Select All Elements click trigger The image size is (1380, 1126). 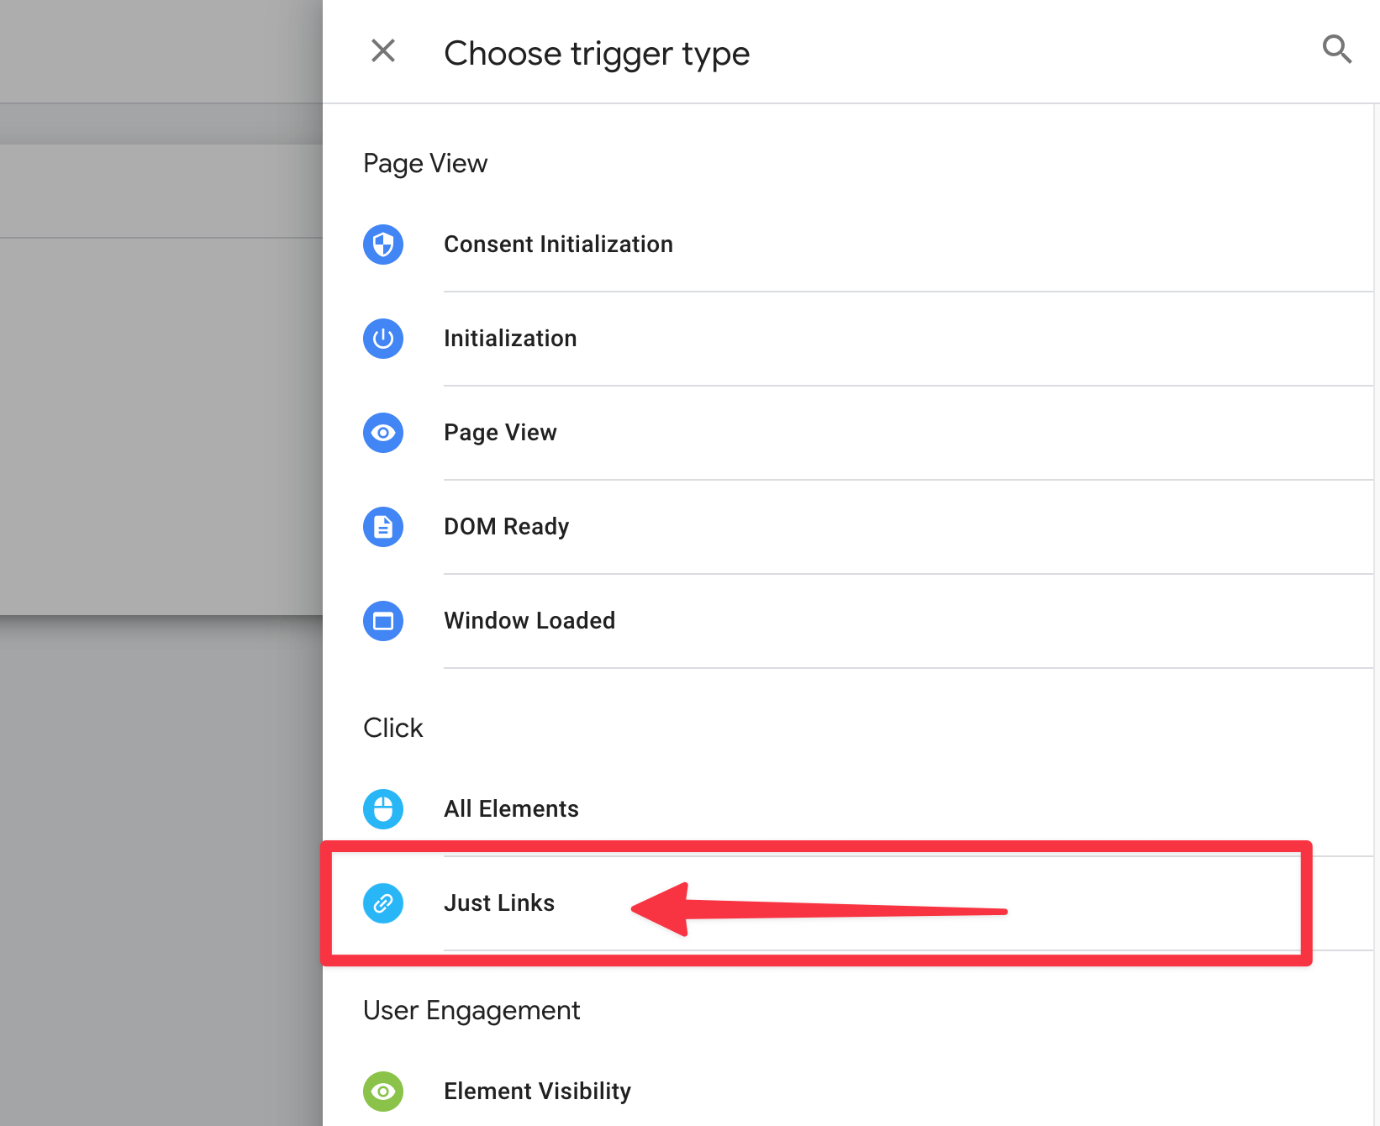(847, 809)
